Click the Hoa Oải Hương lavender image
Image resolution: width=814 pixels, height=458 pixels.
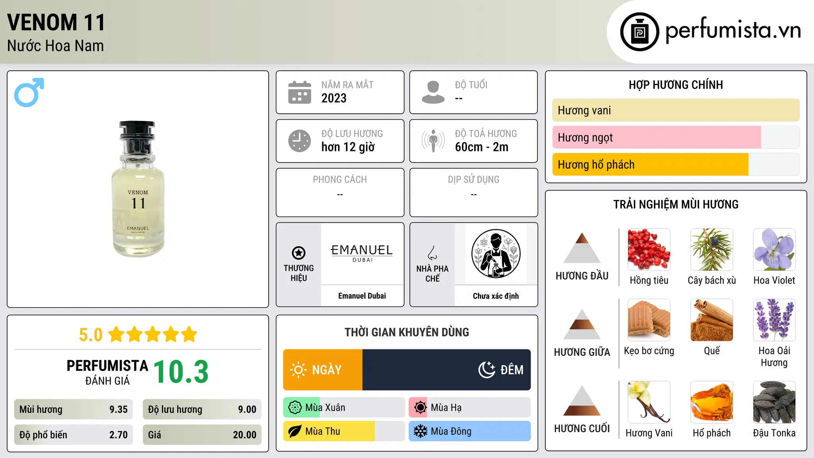point(774,320)
